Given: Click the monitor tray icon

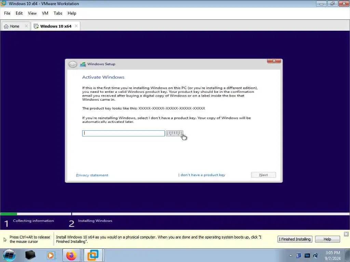Looking at the screenshot, I should click(307, 256).
